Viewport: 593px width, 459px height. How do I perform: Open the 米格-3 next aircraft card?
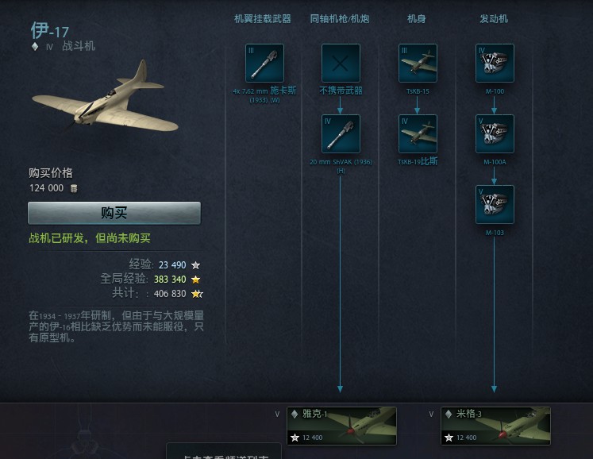point(496,426)
